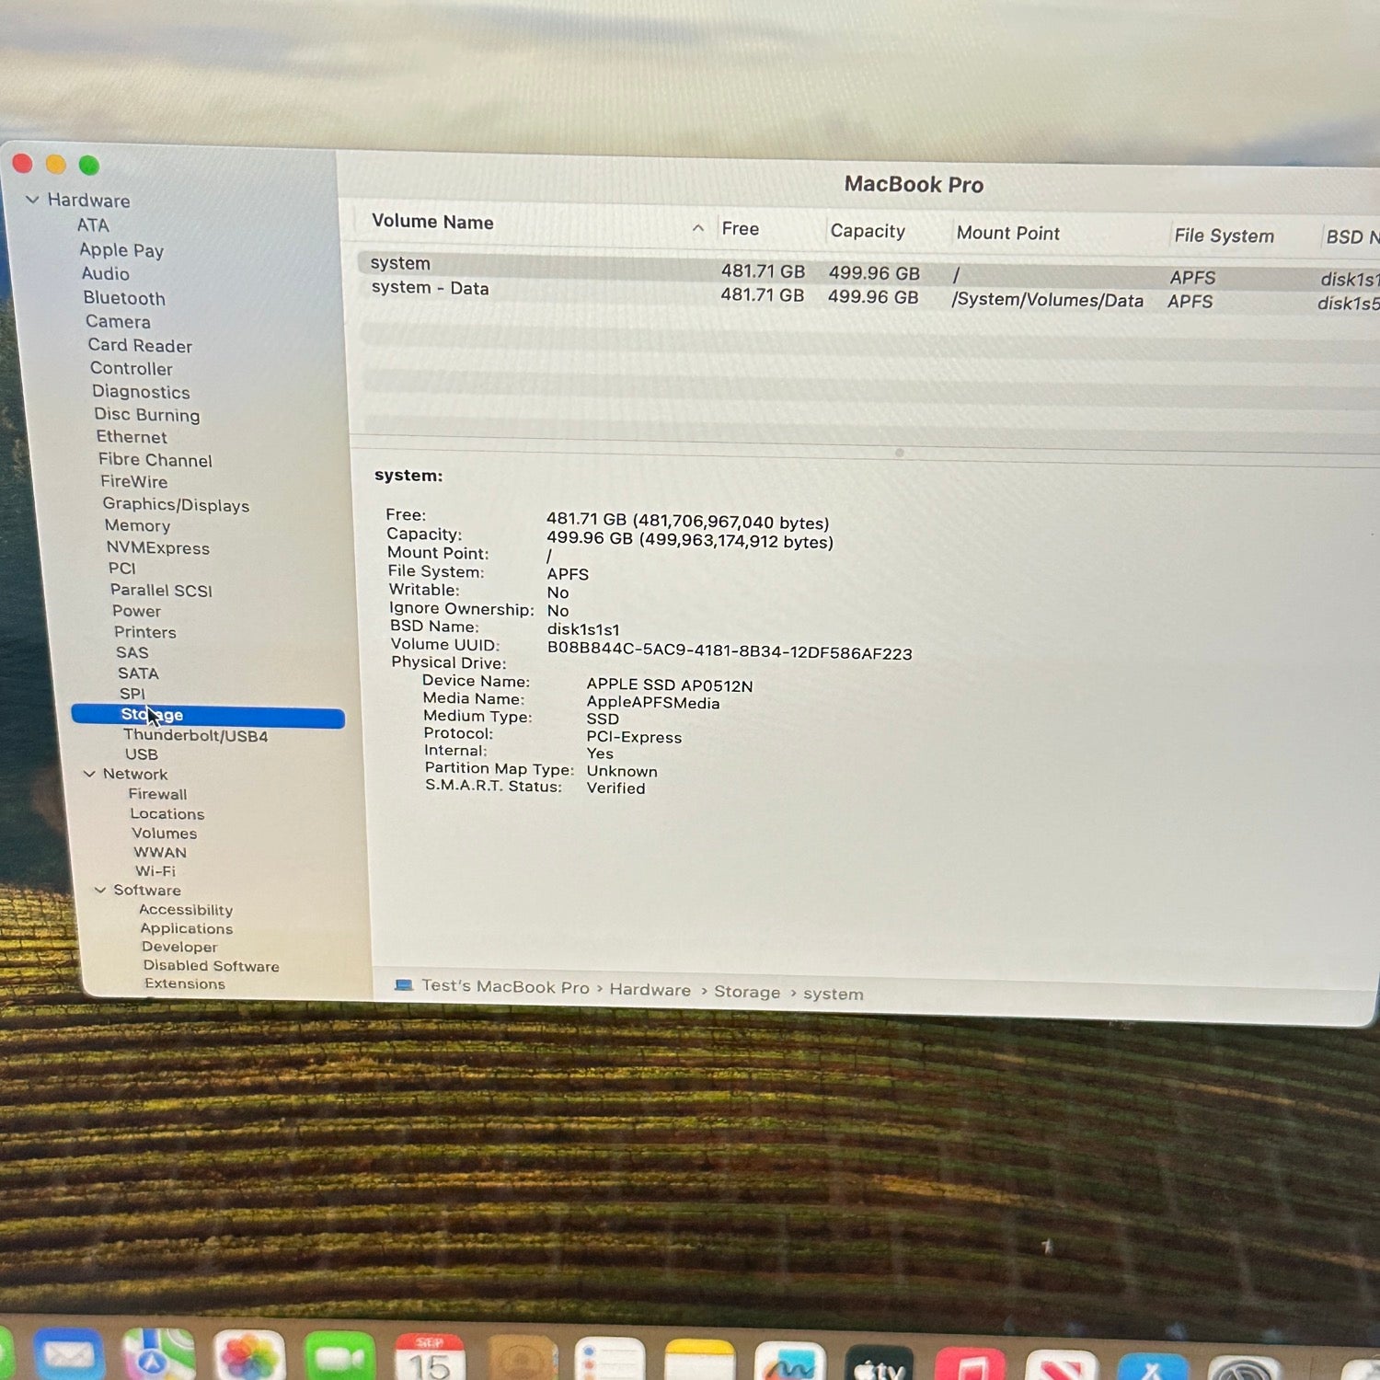The width and height of the screenshot is (1380, 1380).
Task: Collapse the Software section chevron
Action: [100, 890]
